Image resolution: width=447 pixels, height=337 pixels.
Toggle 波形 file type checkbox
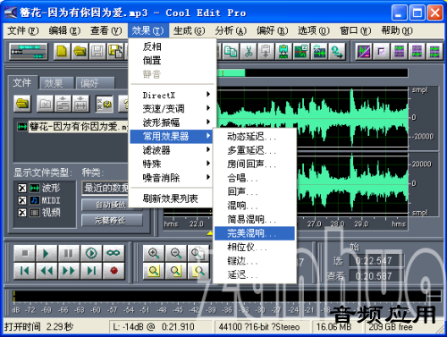(22, 188)
